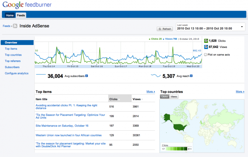Viewport: 248px width, 157px height.
Task: Click the Clicks color gradient legend
Action: point(176,149)
